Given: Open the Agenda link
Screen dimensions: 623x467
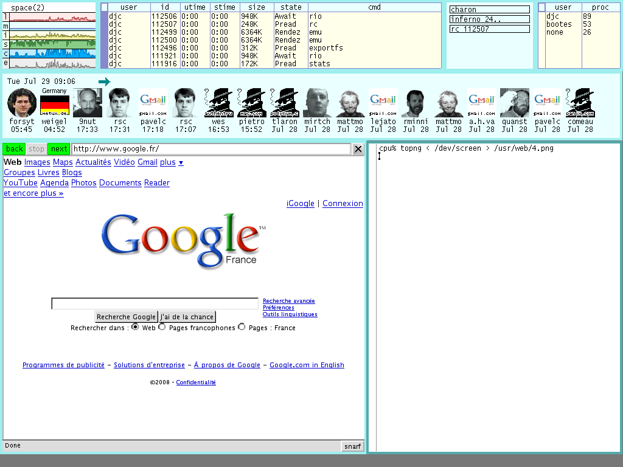Looking at the screenshot, I should coord(54,183).
